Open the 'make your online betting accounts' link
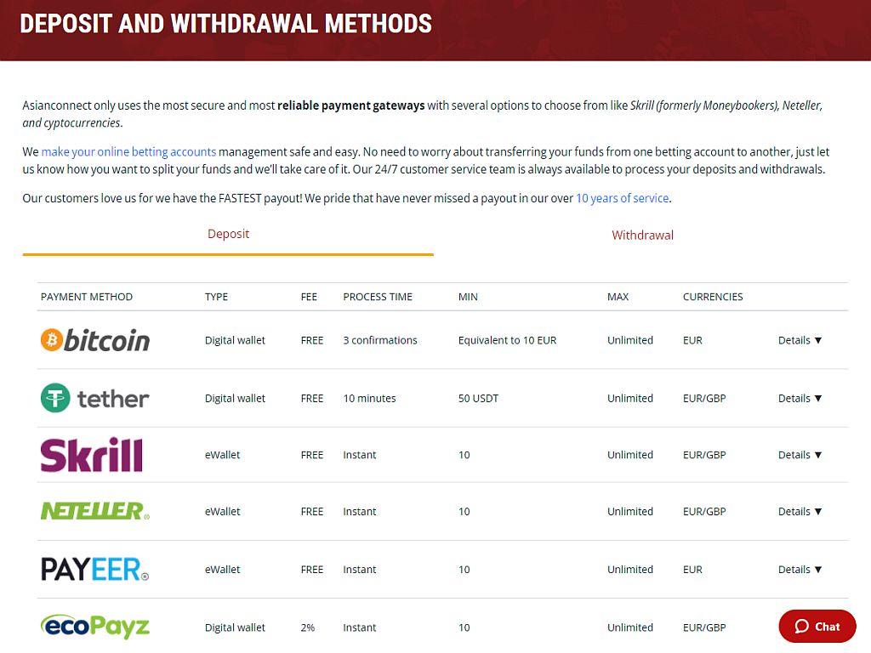The image size is (871, 653). pyautogui.click(x=128, y=151)
